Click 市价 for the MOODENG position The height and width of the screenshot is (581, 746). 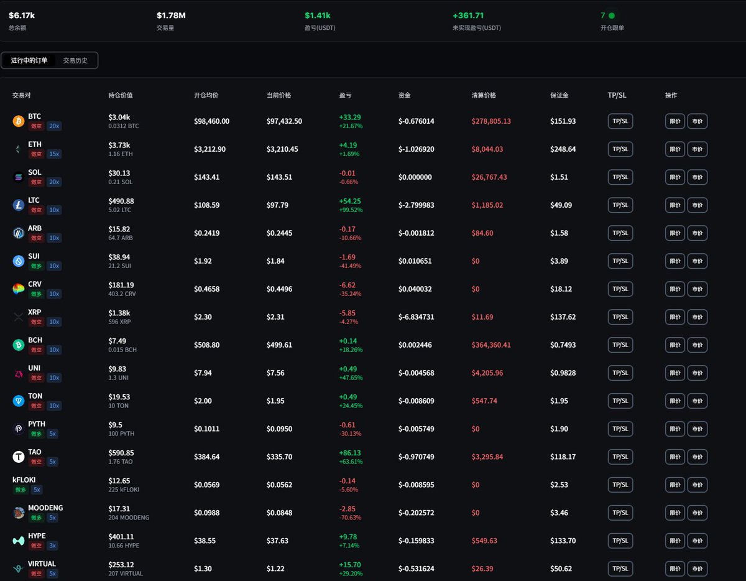click(698, 513)
